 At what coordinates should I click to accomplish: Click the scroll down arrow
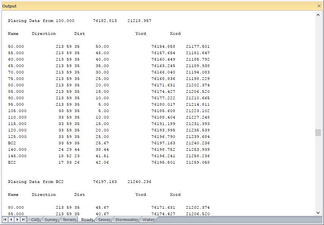[318, 212]
